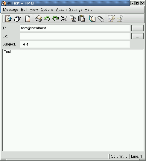The height and width of the screenshot is (161, 146).
Task: Redo edit with green arrow
Action: coord(56,19)
